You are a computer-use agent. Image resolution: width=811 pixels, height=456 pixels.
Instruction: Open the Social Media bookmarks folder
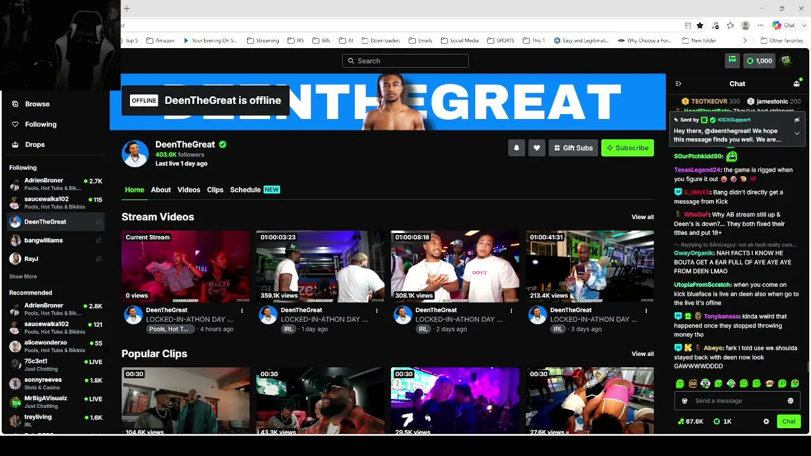click(x=459, y=41)
